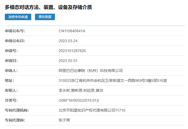Select patent agent name 张子青
The width and height of the screenshot is (188, 129).
(x=64, y=120)
